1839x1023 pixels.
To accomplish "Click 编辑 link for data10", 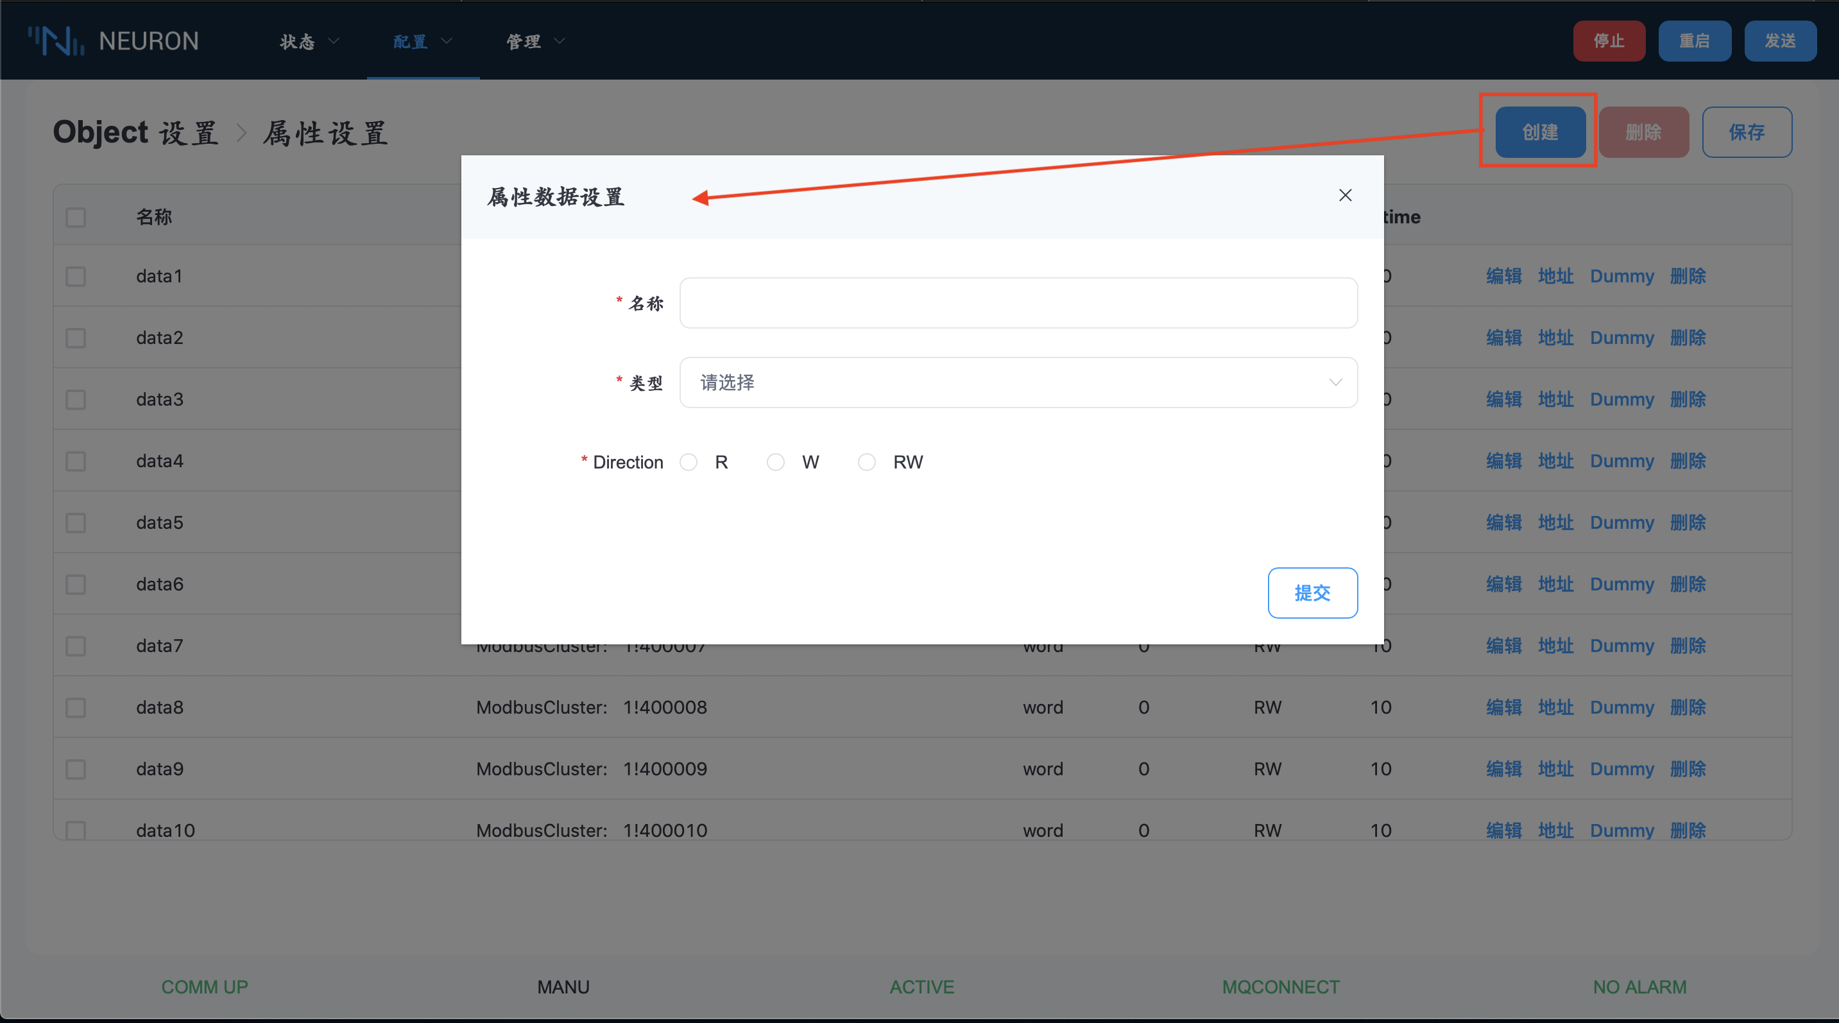I will click(1504, 830).
